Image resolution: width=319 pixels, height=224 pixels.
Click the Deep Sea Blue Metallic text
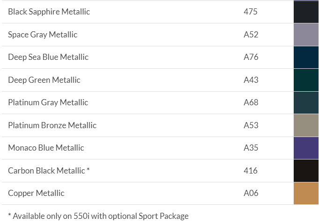(48, 57)
